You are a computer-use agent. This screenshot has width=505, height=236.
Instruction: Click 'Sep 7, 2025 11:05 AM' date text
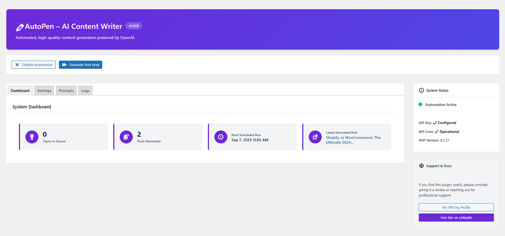click(250, 140)
